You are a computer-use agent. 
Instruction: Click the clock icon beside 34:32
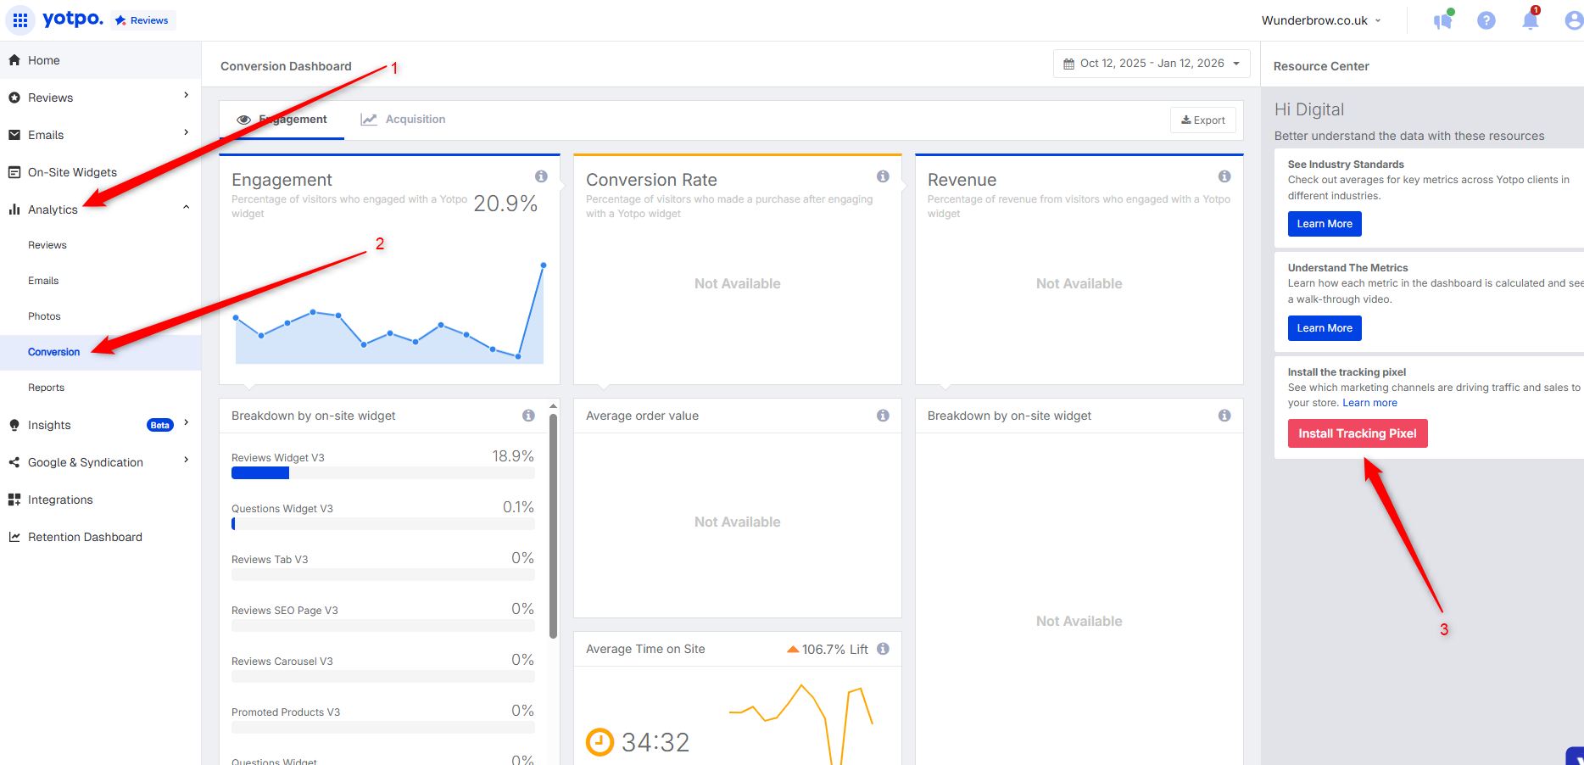pyautogui.click(x=600, y=742)
